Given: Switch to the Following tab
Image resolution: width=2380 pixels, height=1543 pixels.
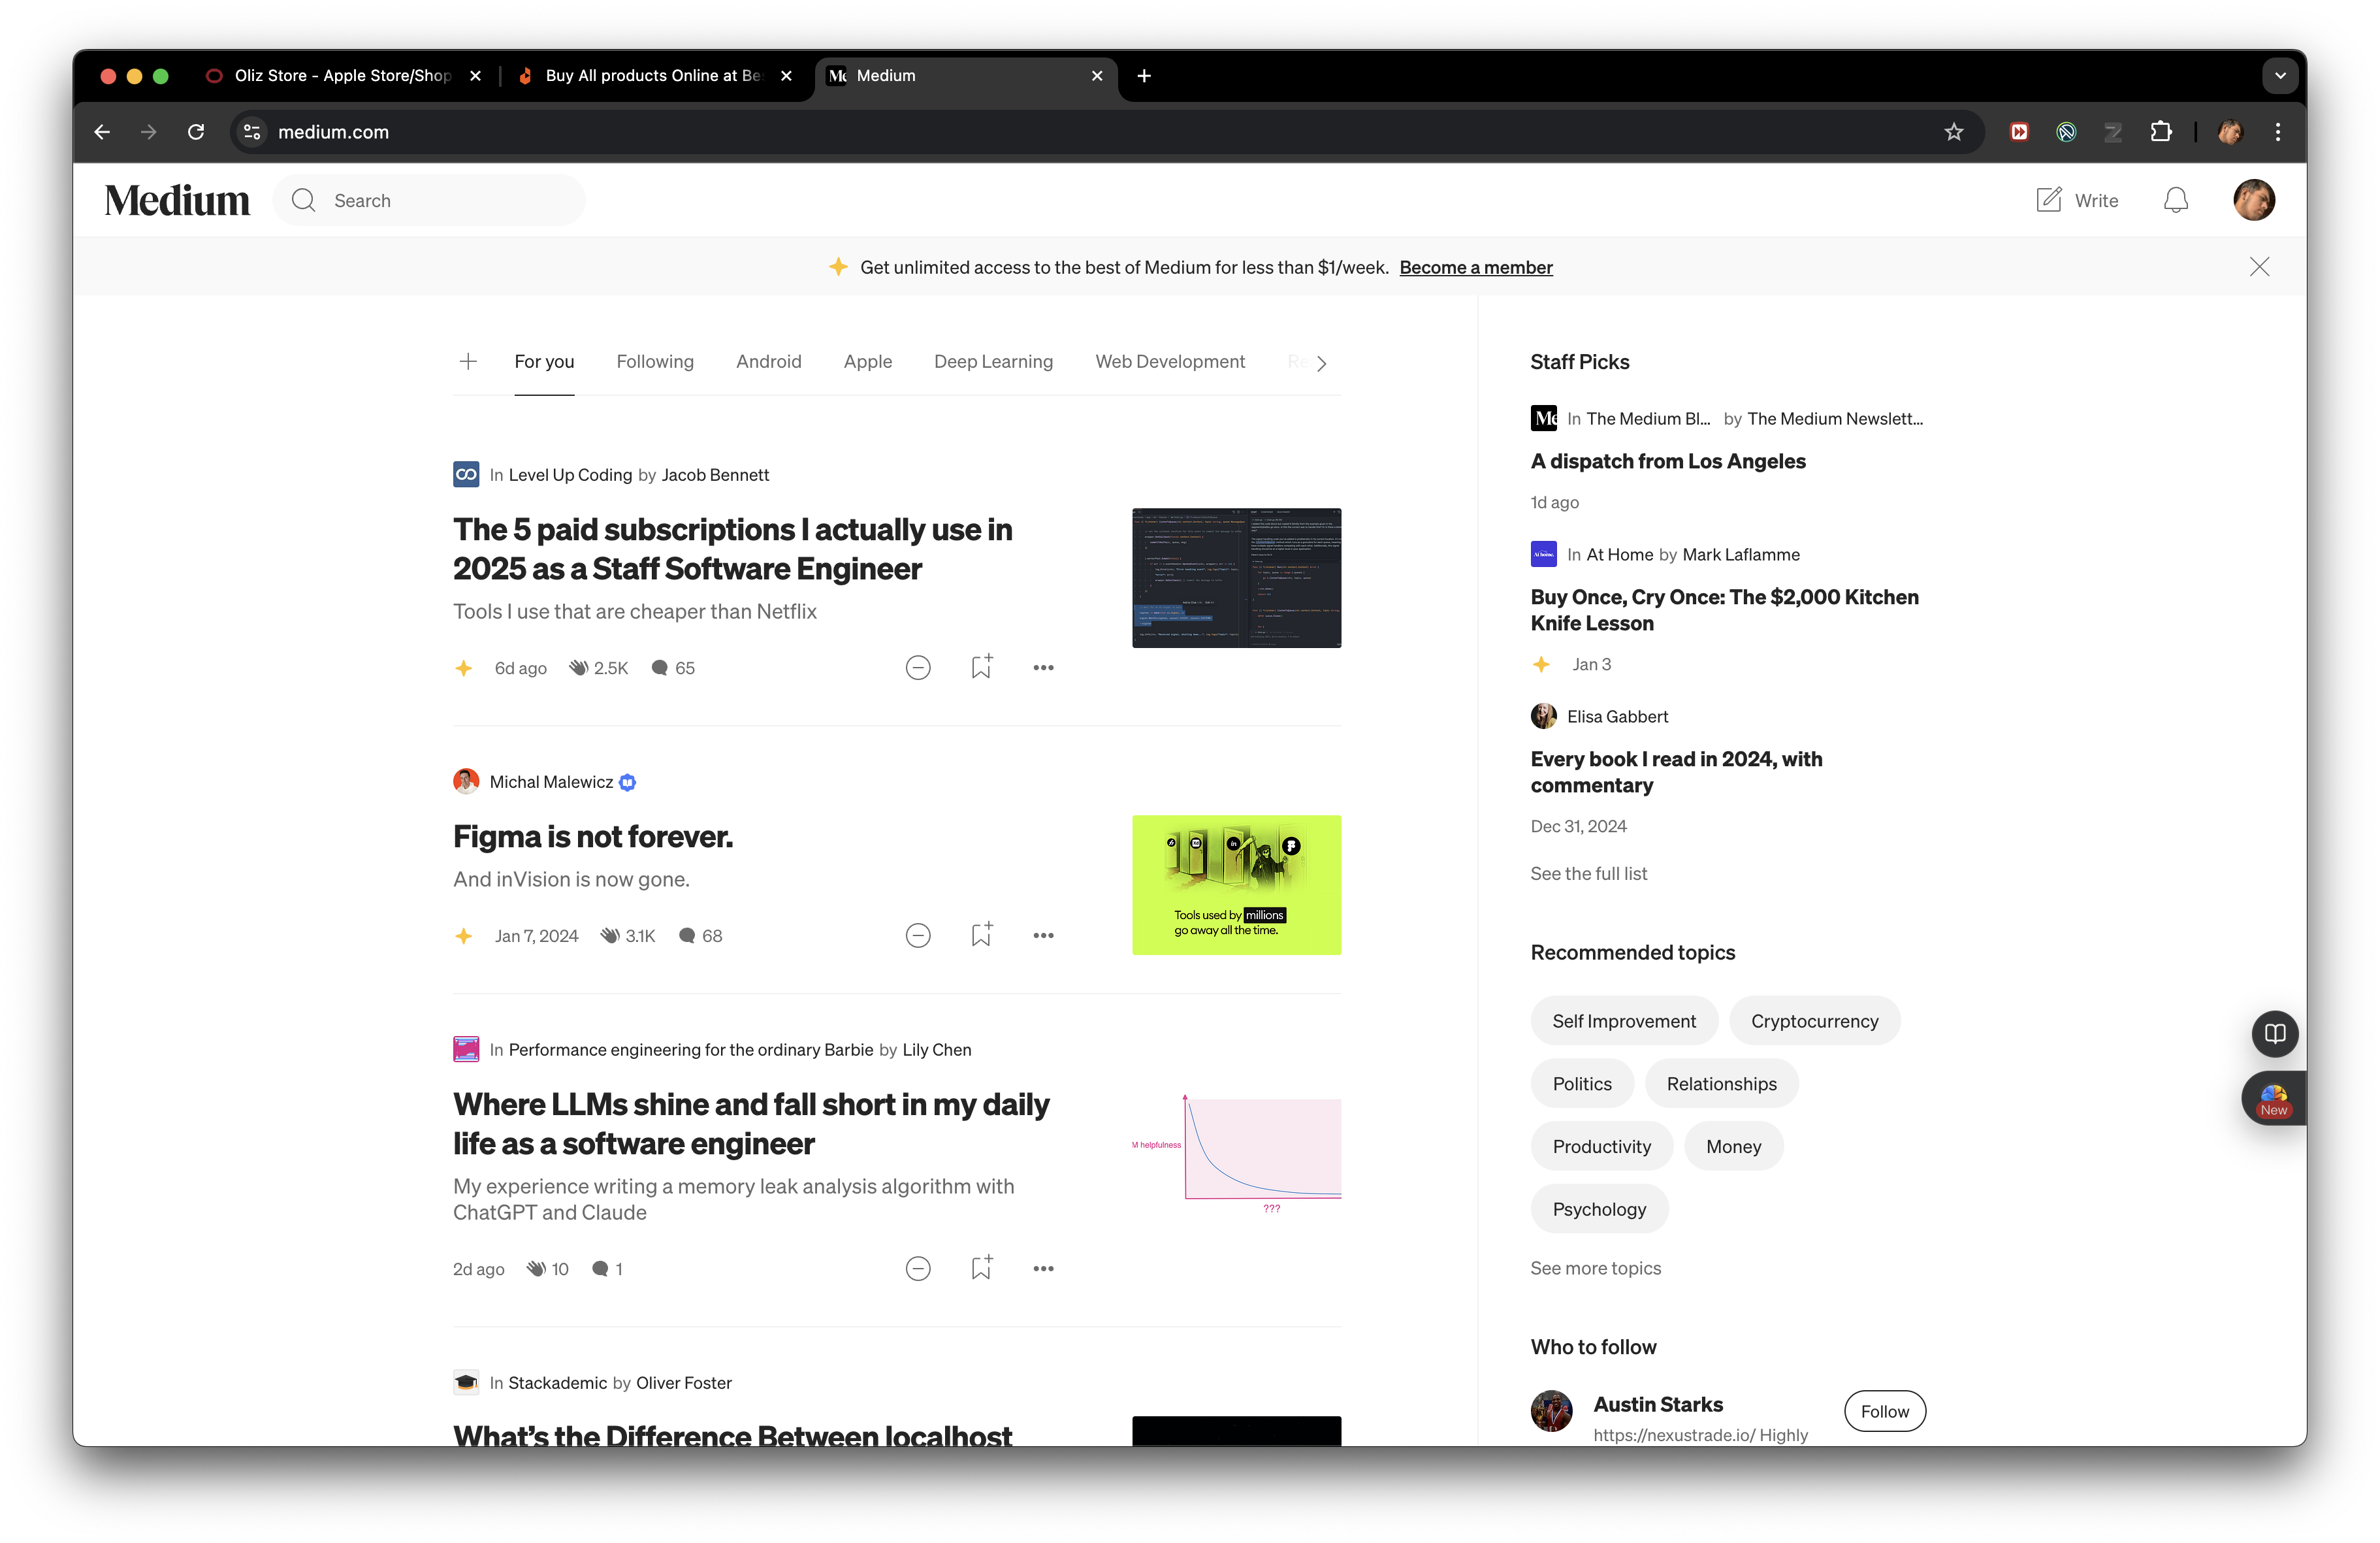Looking at the screenshot, I should point(655,362).
